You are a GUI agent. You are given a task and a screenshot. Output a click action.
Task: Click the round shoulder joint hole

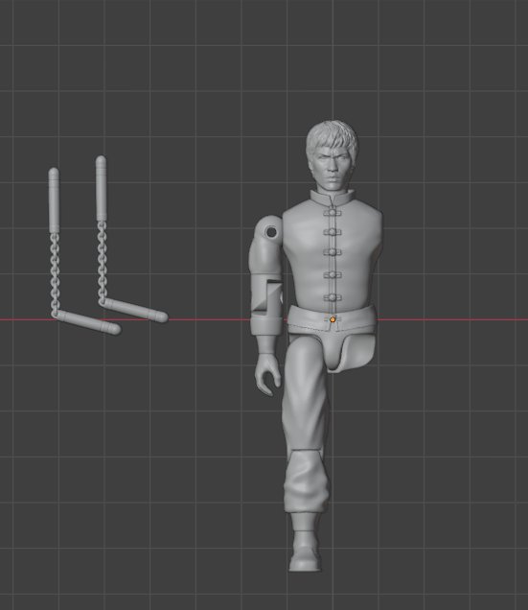(x=271, y=232)
